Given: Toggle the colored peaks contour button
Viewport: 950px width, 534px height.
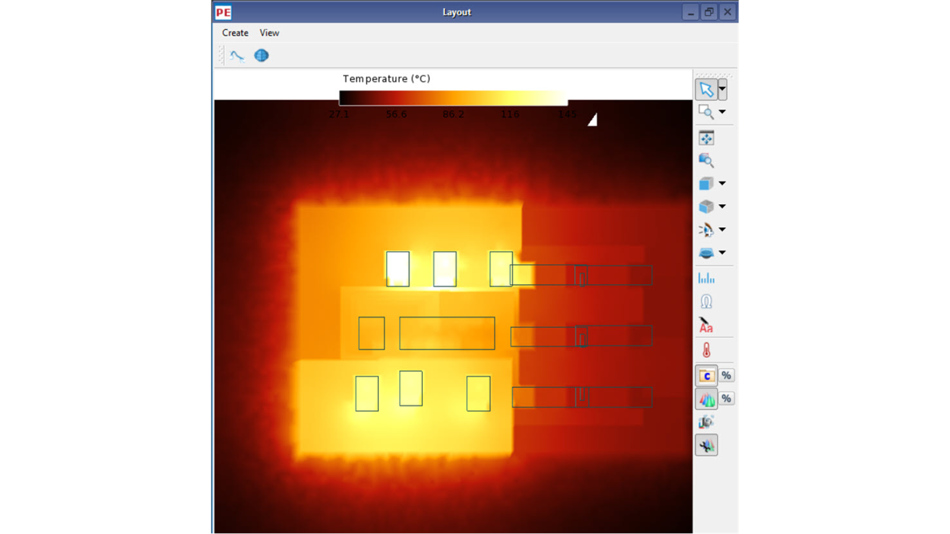Looking at the screenshot, I should tap(706, 399).
